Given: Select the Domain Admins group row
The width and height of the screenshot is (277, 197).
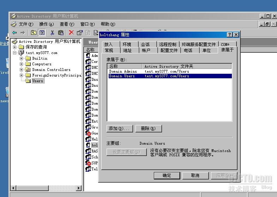Looking at the screenshot, I should [x=170, y=71].
